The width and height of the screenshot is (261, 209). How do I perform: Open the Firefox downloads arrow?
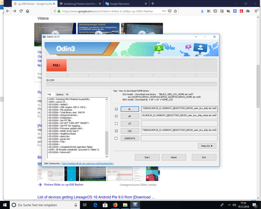[202, 11]
